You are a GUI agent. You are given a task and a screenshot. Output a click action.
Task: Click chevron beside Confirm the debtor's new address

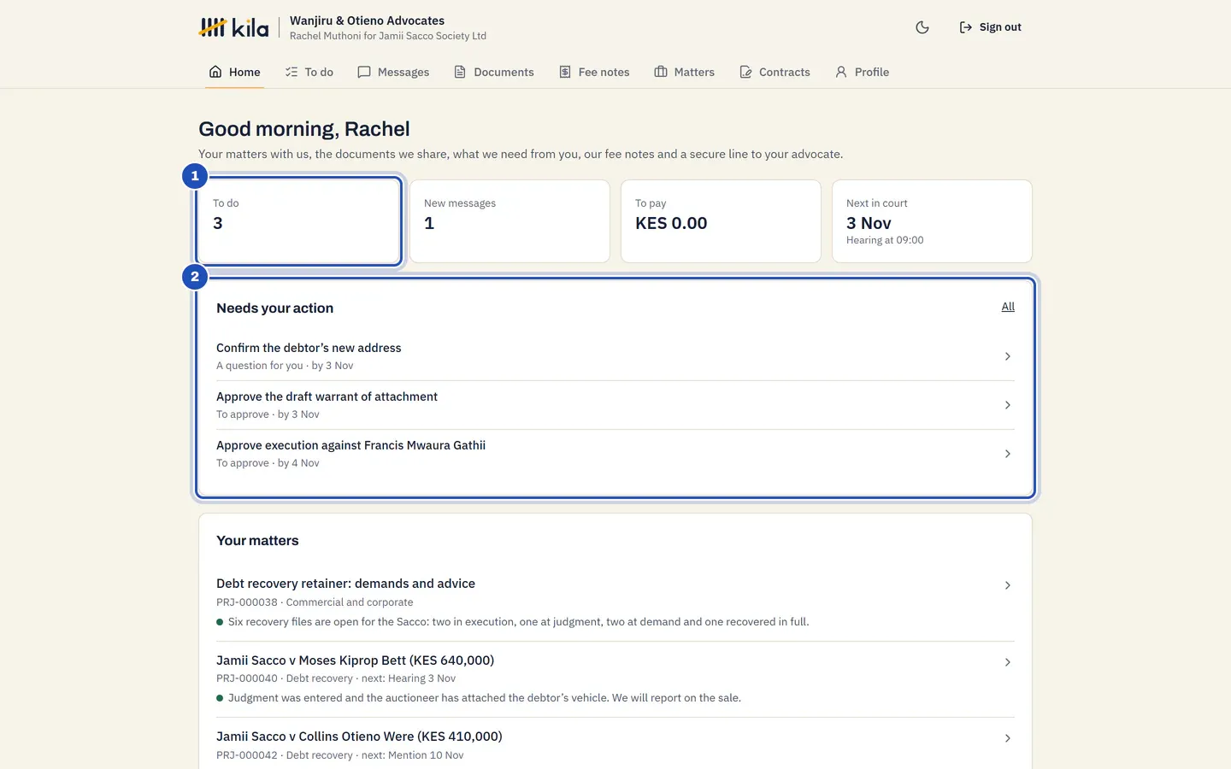coord(1008,356)
